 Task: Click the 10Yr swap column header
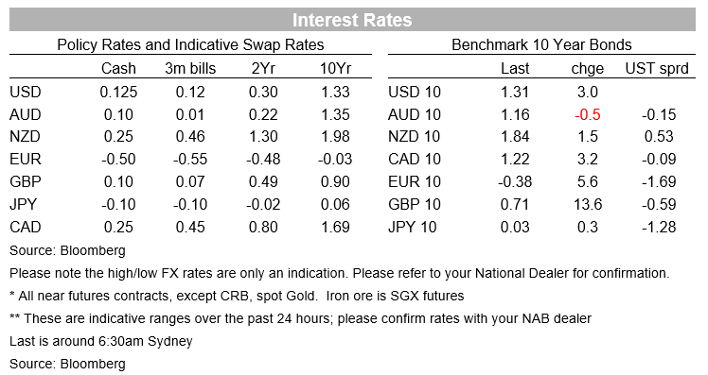tap(335, 69)
